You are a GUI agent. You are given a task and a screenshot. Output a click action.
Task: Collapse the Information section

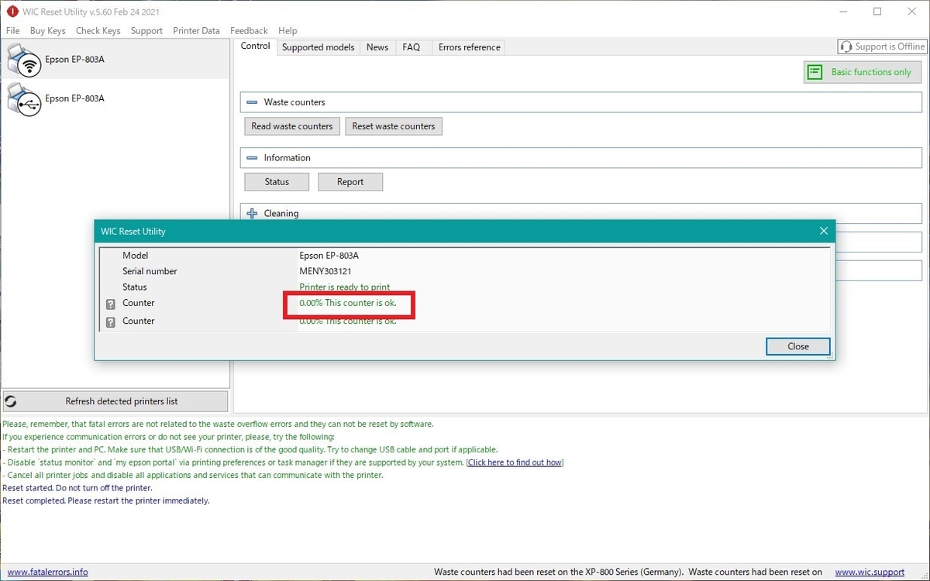coord(252,158)
